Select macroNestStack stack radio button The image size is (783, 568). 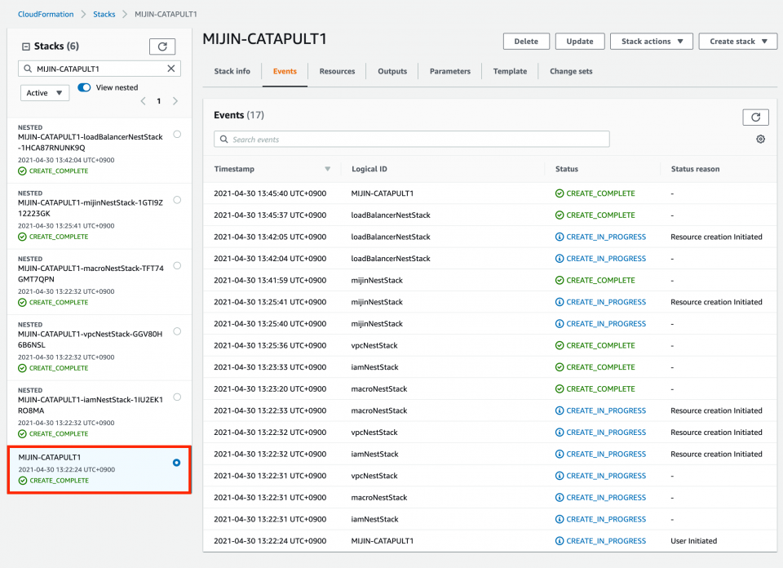coord(177,265)
